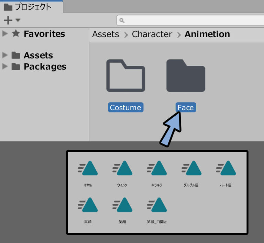Expand the Packages folder tree arrow
264x243 pixels.
pyautogui.click(x=5, y=66)
